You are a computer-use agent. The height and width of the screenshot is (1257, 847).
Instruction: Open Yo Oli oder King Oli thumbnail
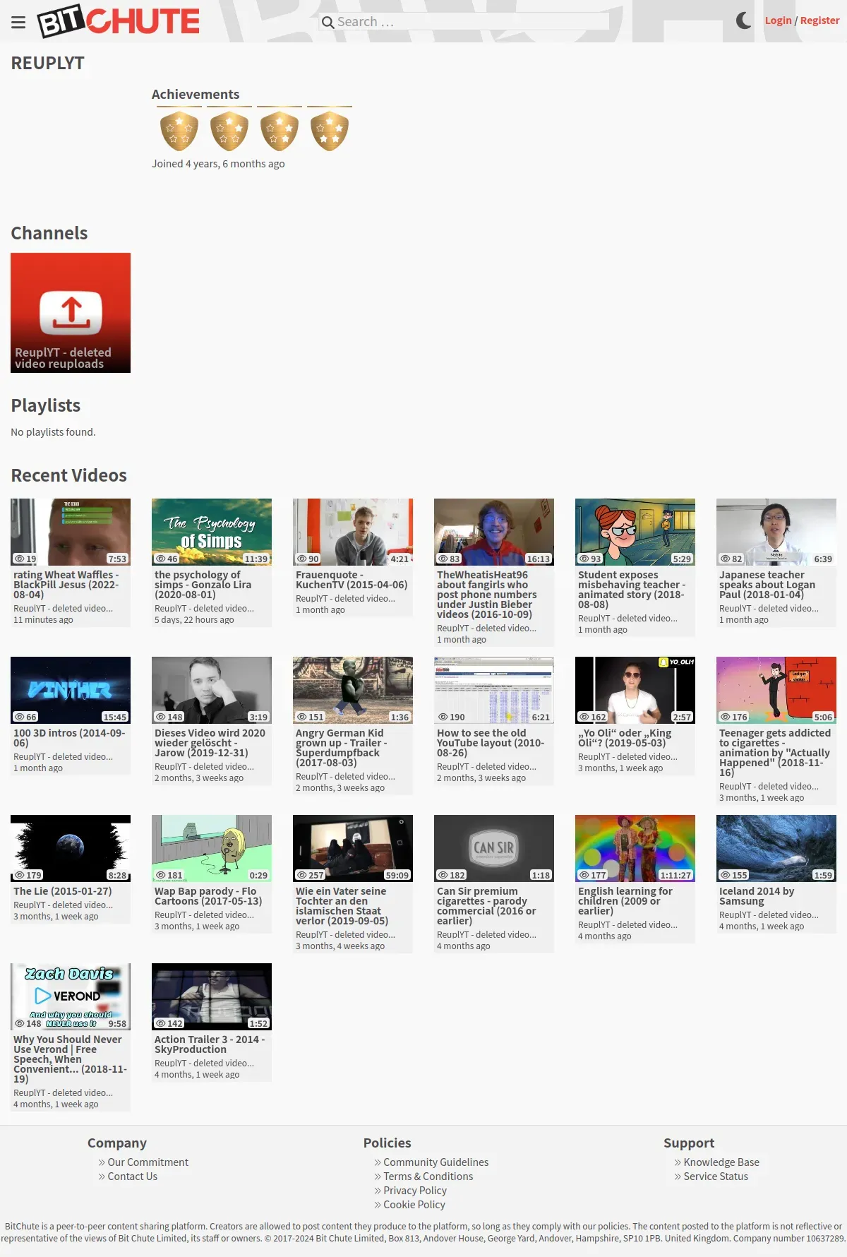(x=635, y=690)
